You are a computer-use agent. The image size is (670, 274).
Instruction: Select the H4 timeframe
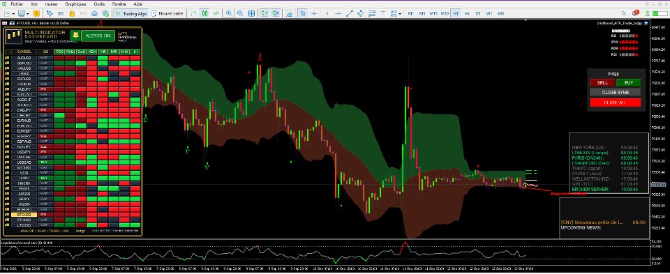[x=467, y=14]
